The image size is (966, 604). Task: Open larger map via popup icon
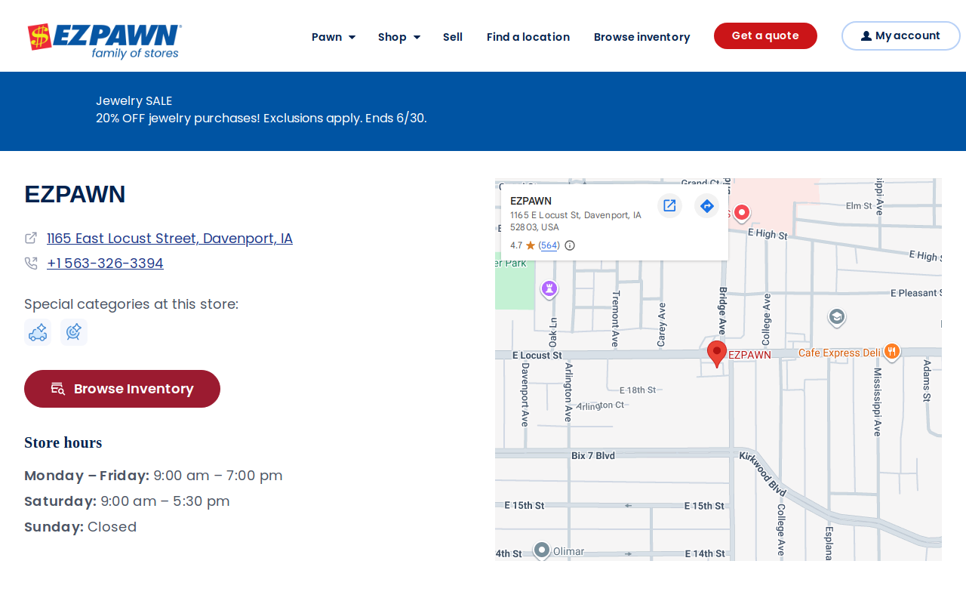pos(669,205)
